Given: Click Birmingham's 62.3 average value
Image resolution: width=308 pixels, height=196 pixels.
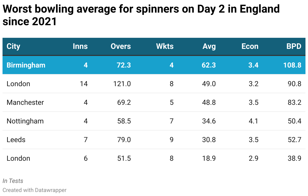Looking at the screenshot, I should click(209, 65).
